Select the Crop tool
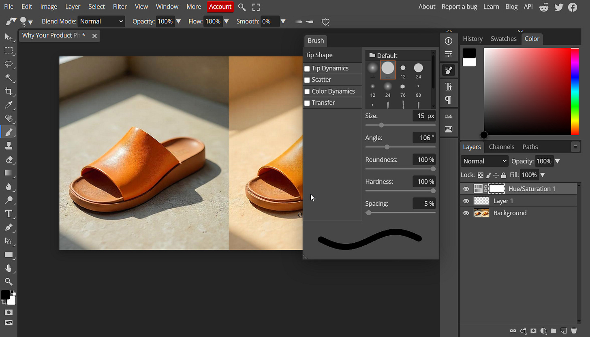The image size is (590, 337). (9, 91)
